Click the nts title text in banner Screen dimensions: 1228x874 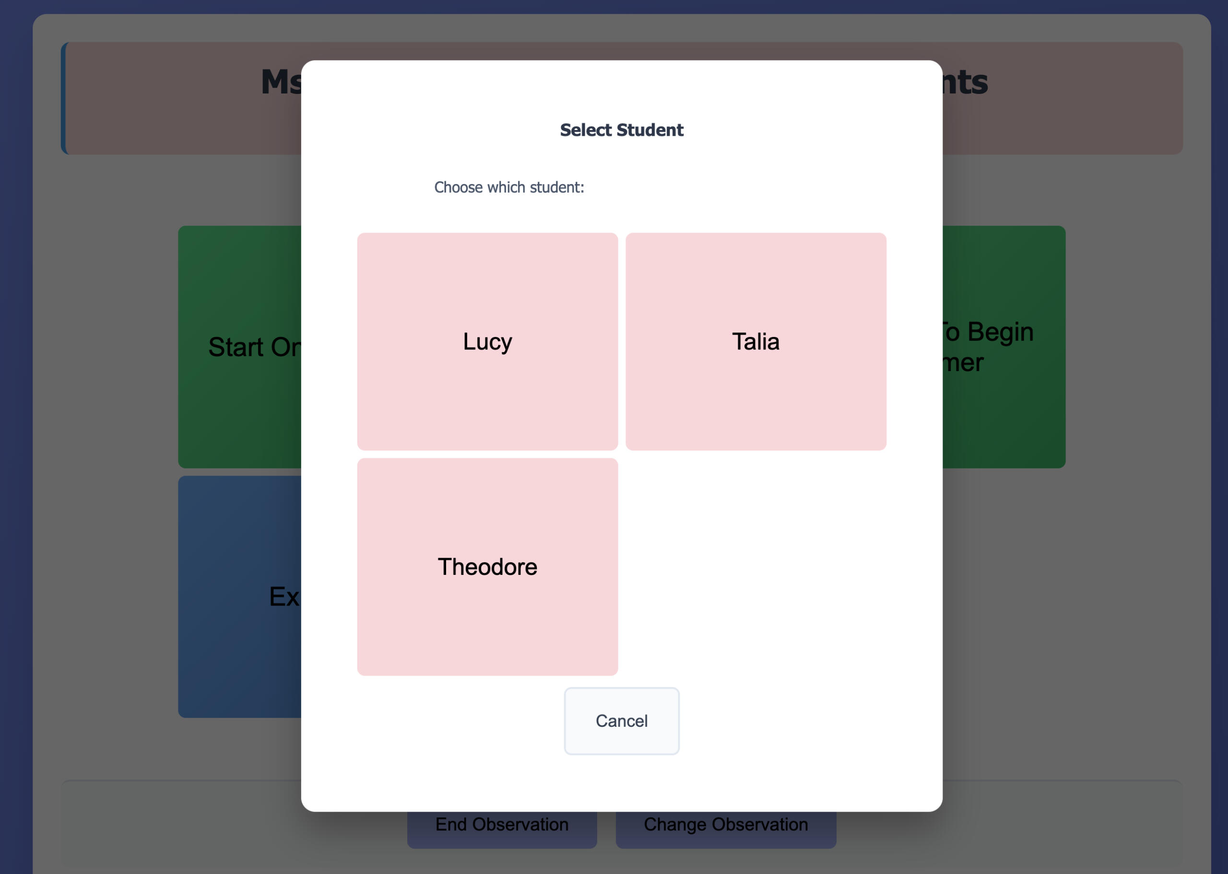[965, 82]
